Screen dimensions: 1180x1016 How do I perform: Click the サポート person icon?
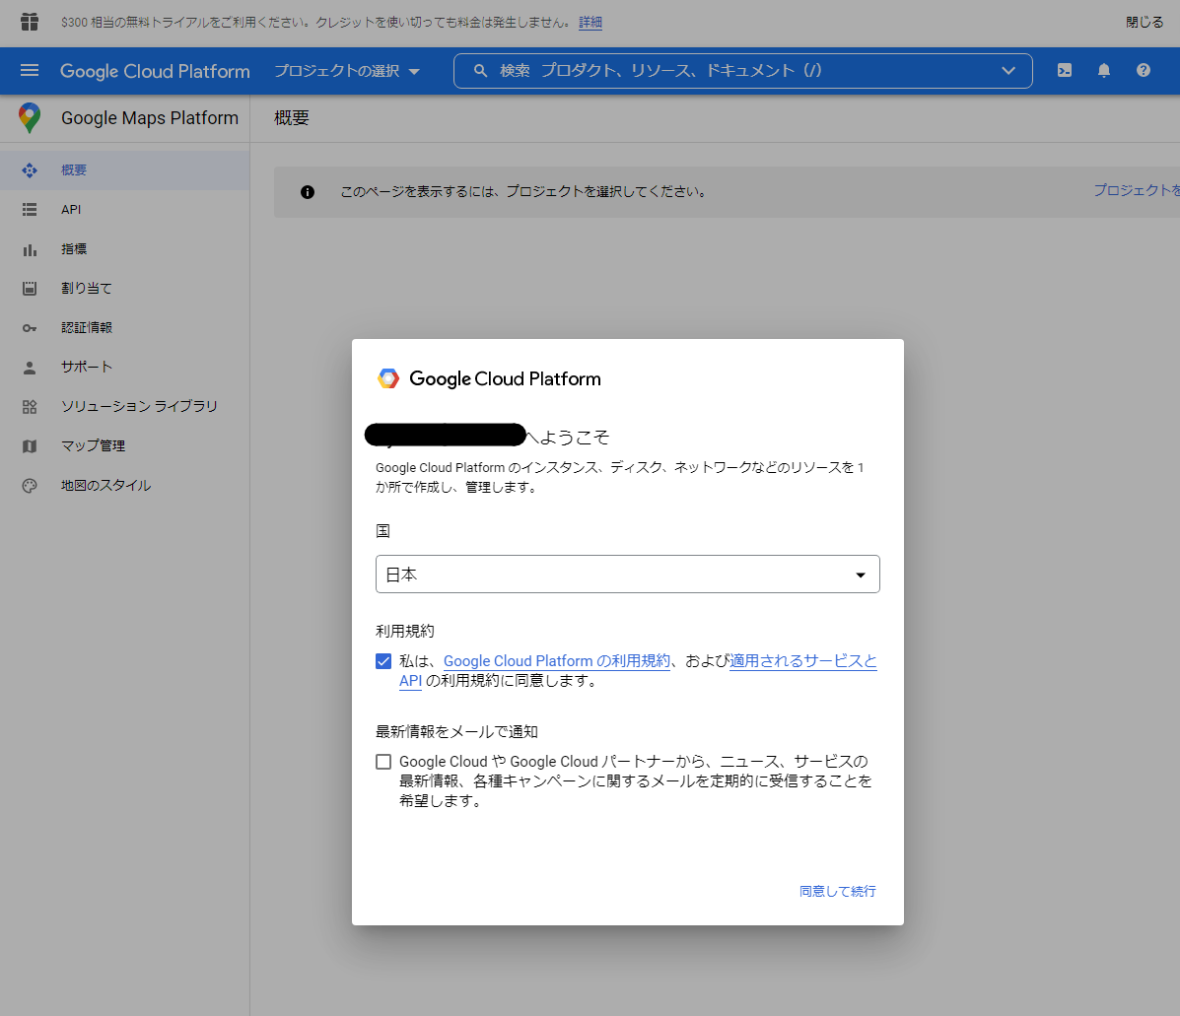coord(30,367)
